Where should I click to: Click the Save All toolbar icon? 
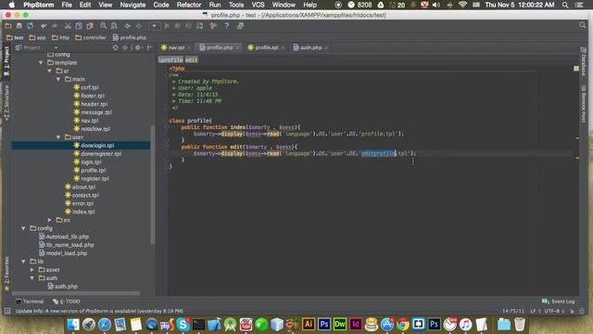19,26
